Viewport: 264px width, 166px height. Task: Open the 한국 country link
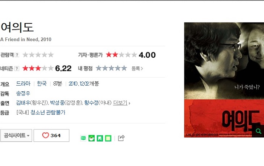(41, 83)
